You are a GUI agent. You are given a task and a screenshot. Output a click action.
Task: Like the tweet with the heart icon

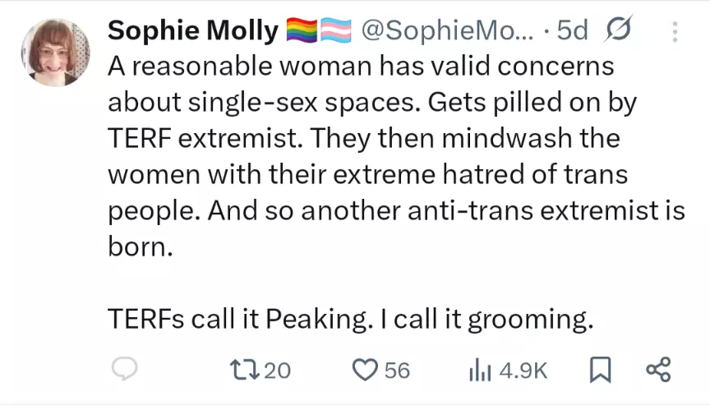click(x=364, y=371)
